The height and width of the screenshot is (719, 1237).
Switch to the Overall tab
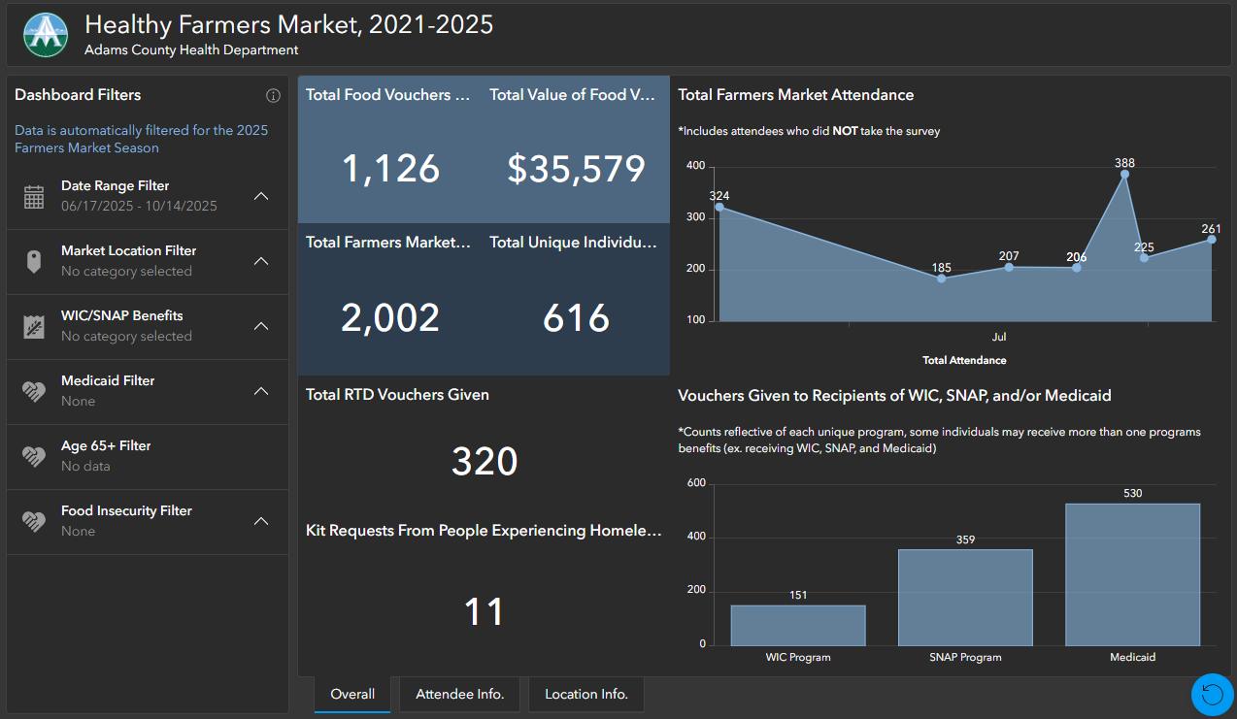[x=352, y=695]
